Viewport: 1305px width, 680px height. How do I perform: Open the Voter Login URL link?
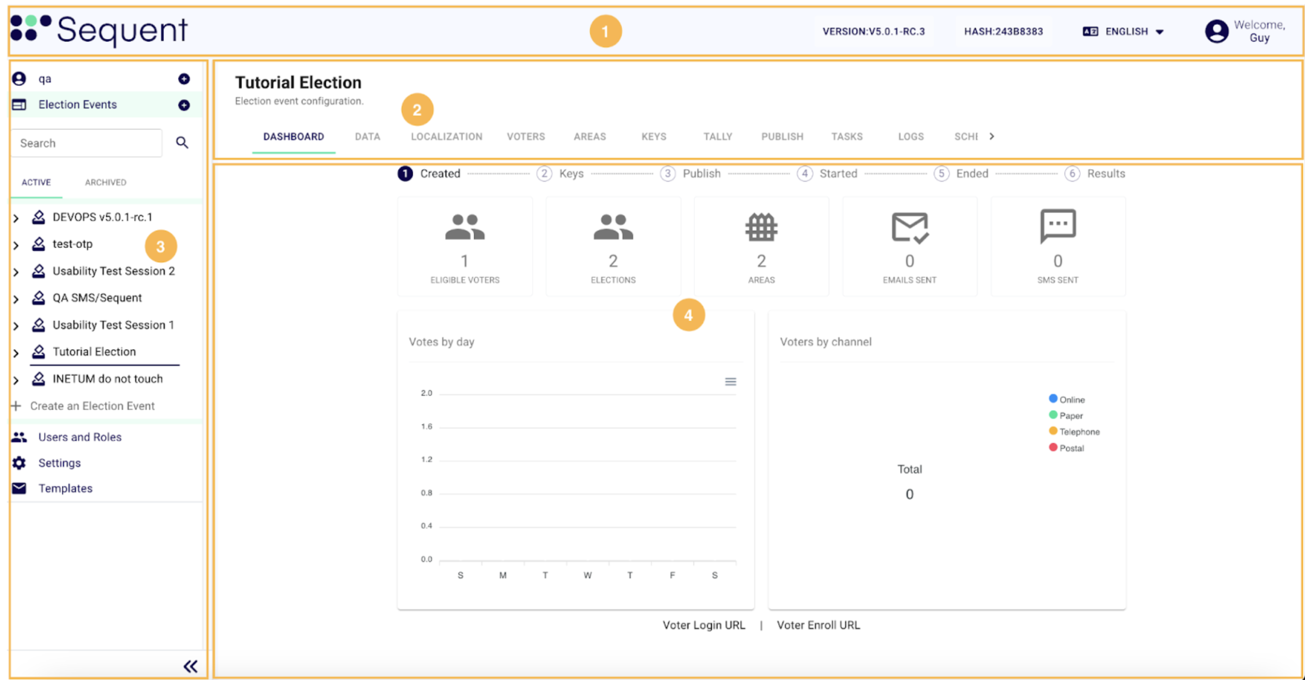tap(704, 625)
